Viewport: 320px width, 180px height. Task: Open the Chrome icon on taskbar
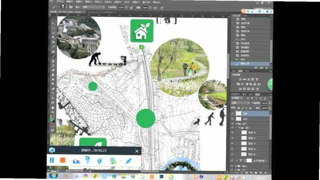coord(86,176)
